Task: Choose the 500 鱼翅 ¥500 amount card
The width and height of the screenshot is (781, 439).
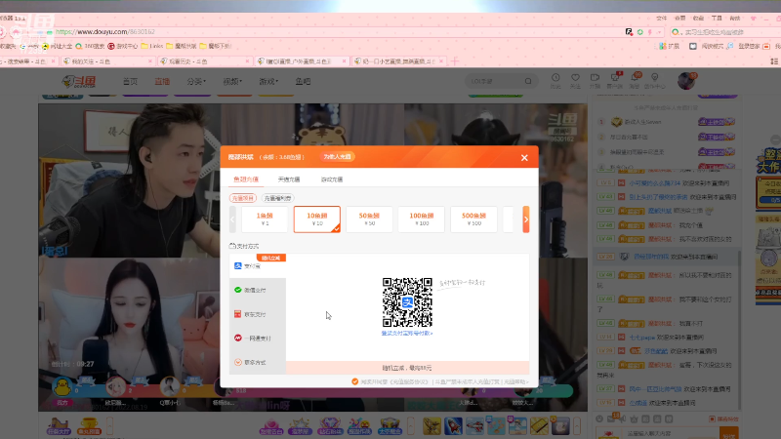Action: [473, 219]
